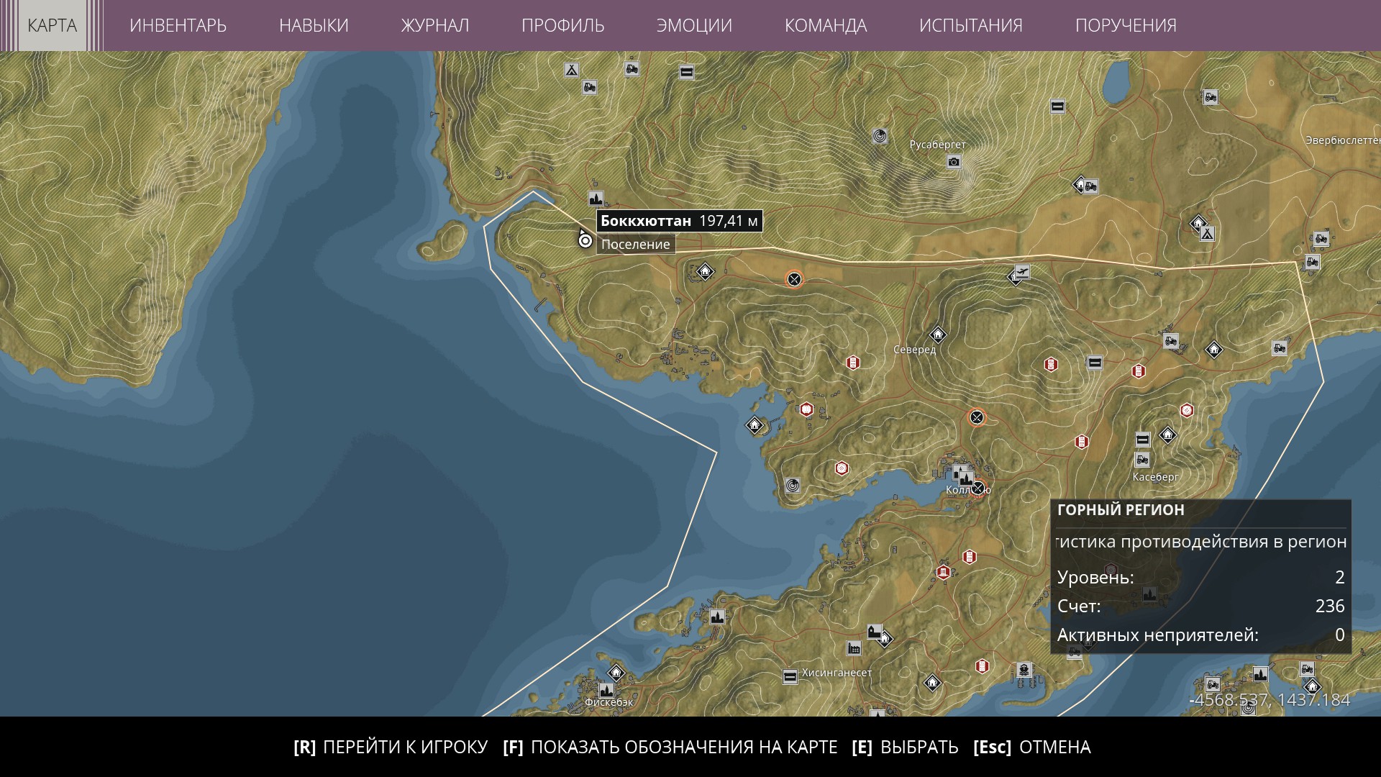1381x777 pixels.
Task: Click the church icon at Колл settlement
Action: click(x=966, y=478)
